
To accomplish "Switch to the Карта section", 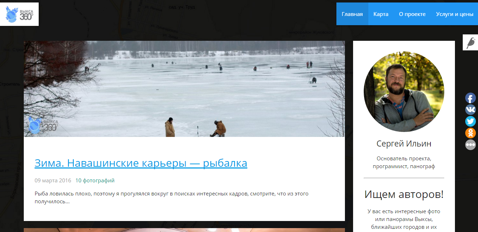I will [x=380, y=14].
